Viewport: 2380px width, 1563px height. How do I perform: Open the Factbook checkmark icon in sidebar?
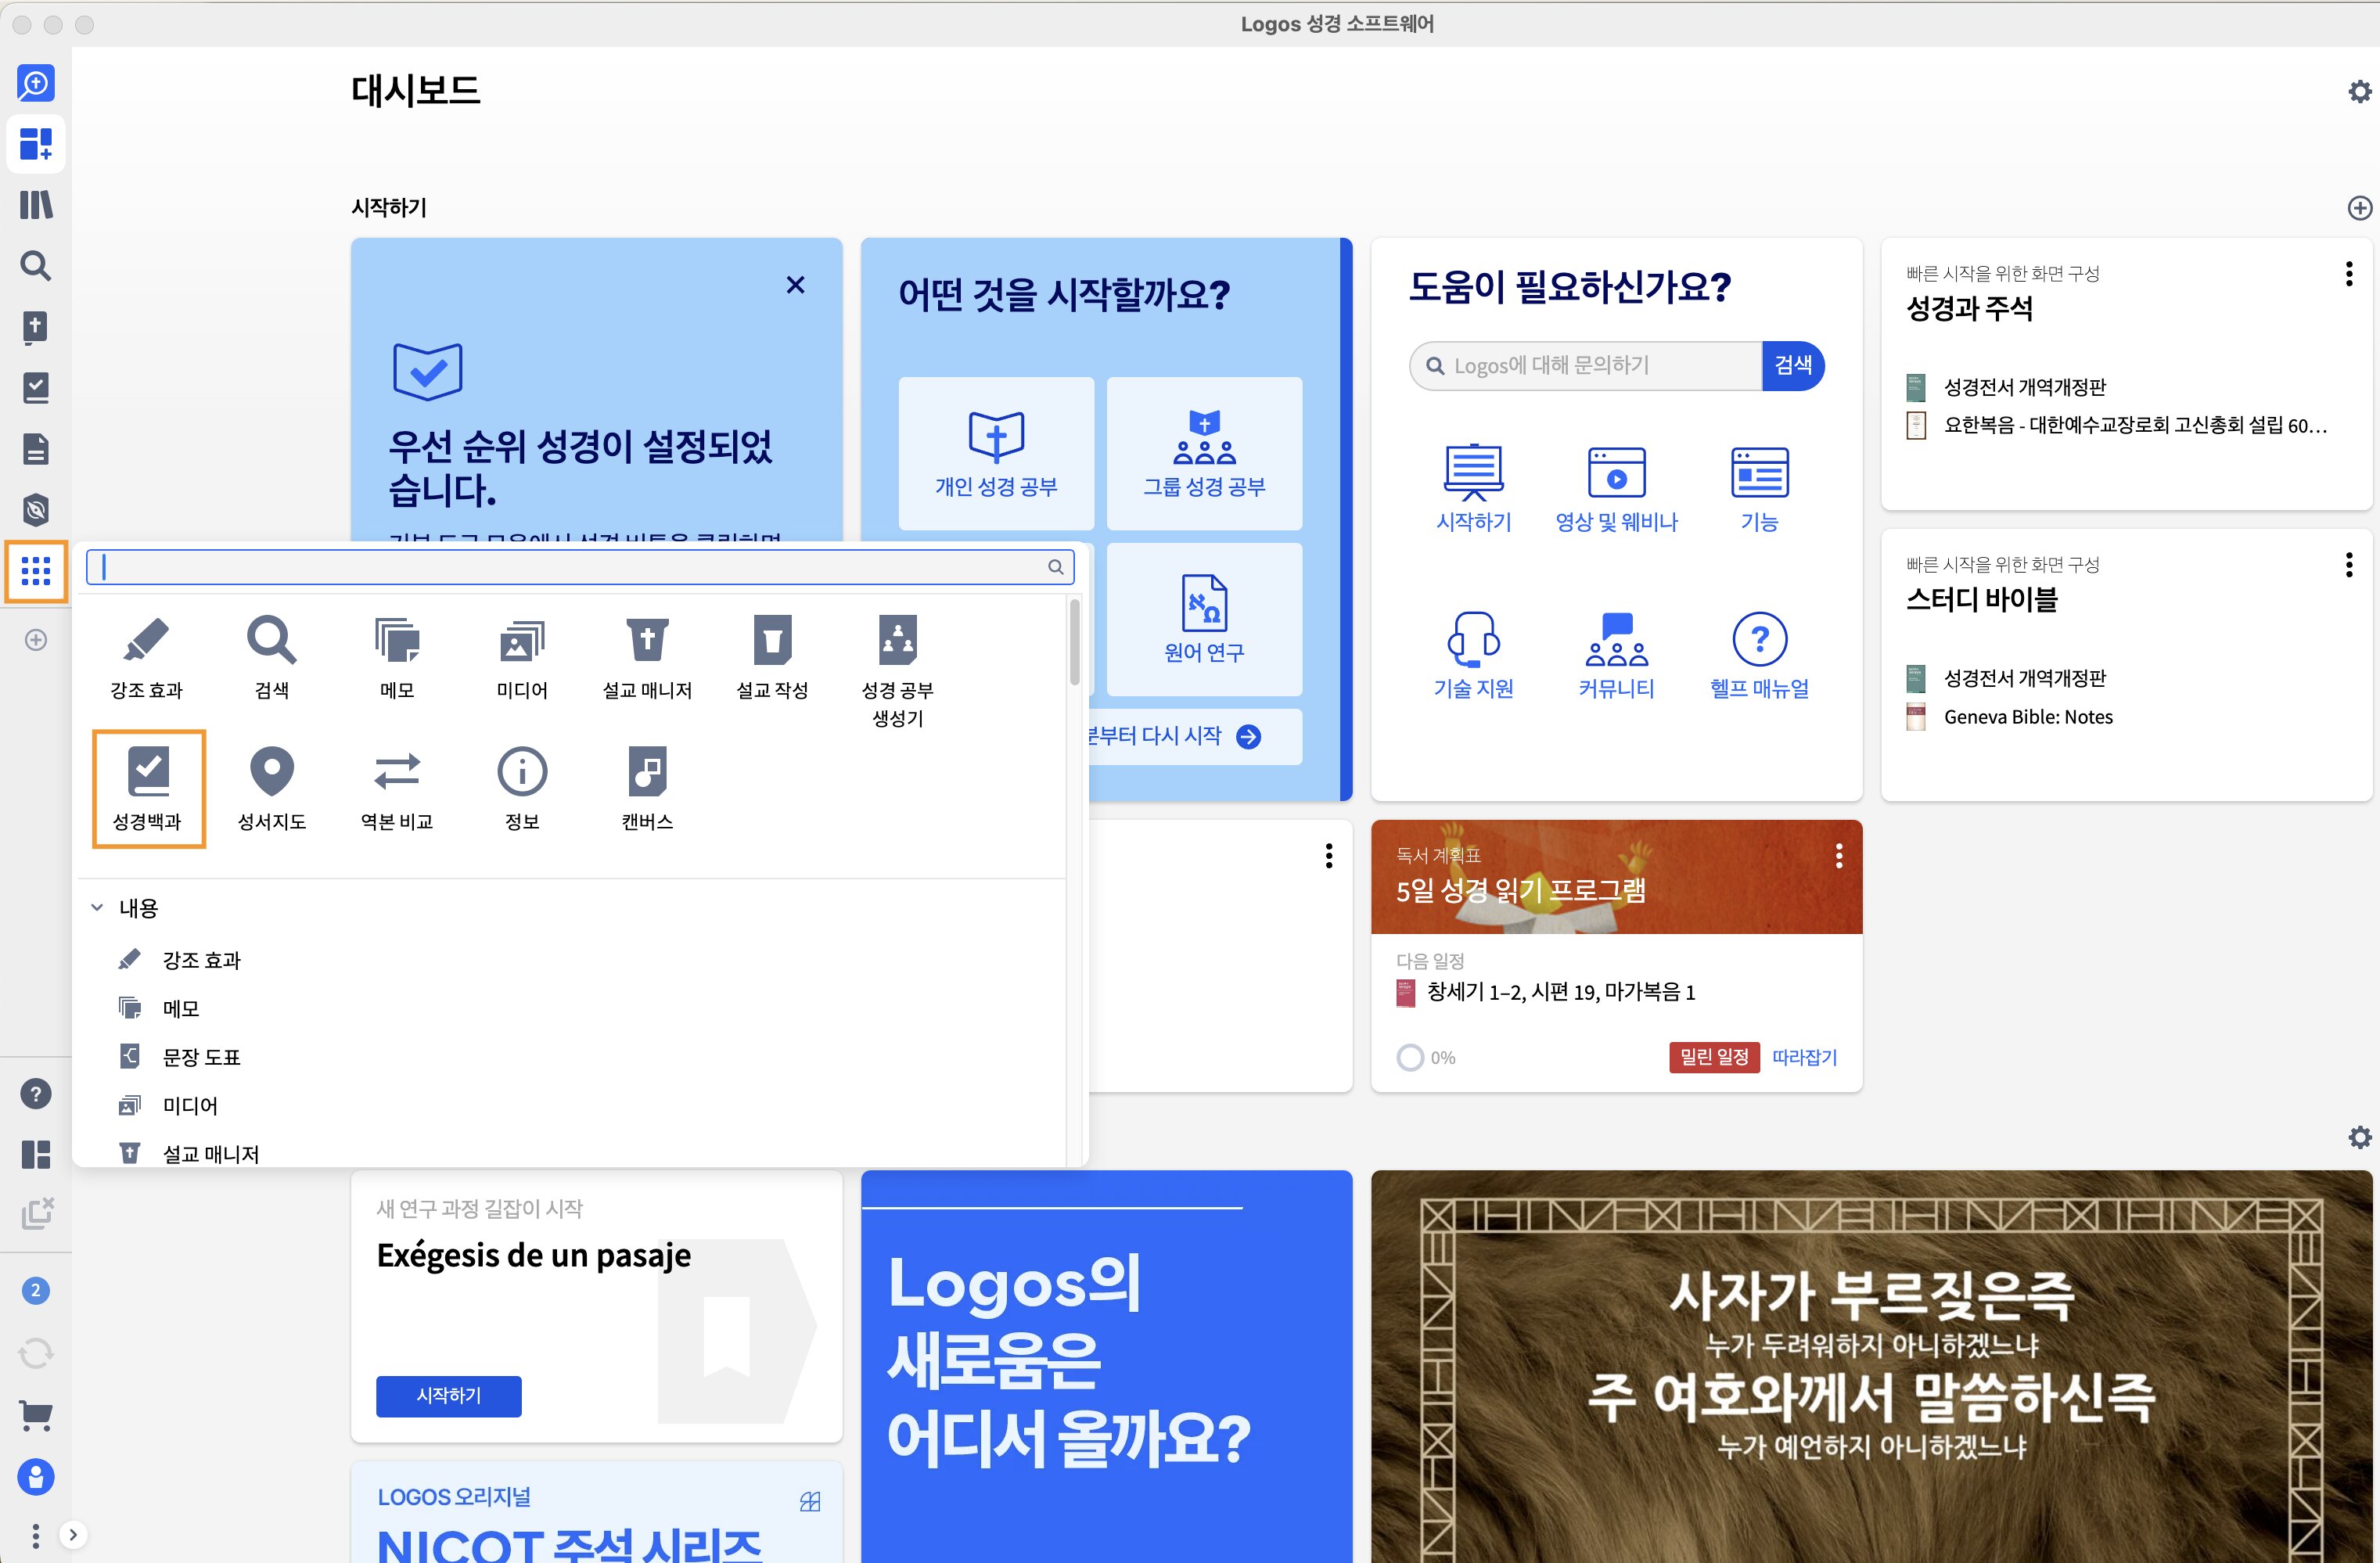[36, 388]
